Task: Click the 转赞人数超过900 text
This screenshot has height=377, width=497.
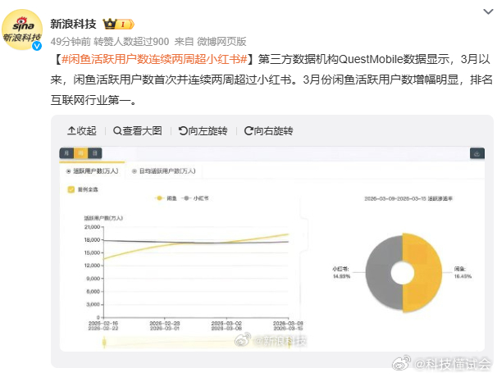Action: tap(131, 42)
